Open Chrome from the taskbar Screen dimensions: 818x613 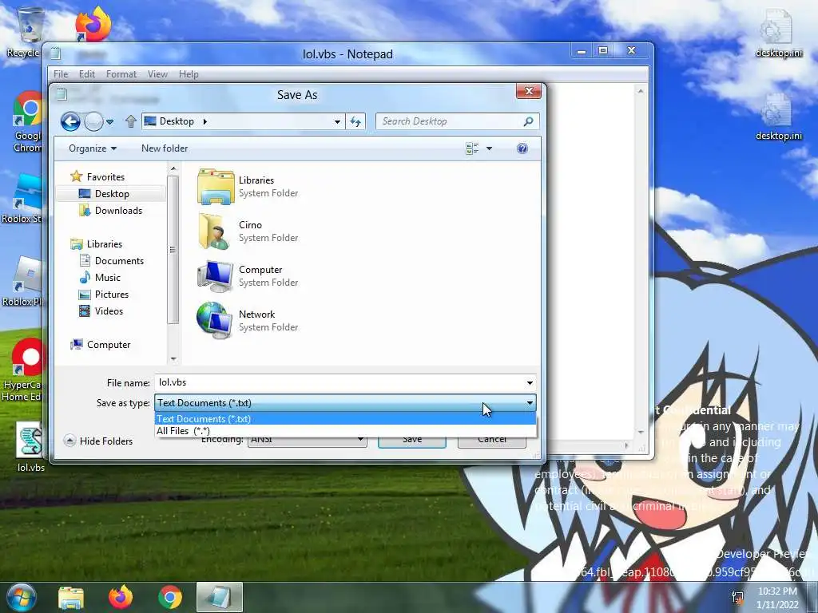170,597
